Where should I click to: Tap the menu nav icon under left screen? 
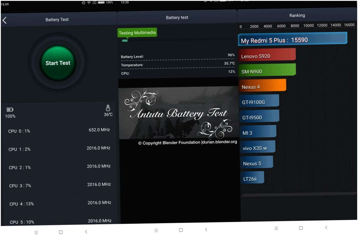coord(36,232)
